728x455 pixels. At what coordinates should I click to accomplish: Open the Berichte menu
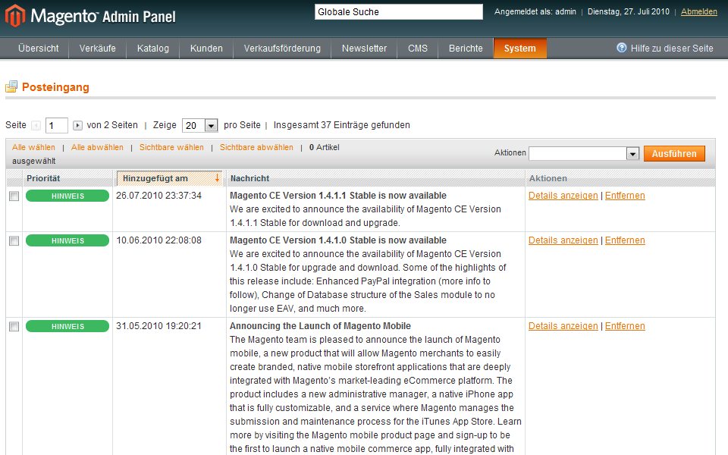tap(466, 49)
